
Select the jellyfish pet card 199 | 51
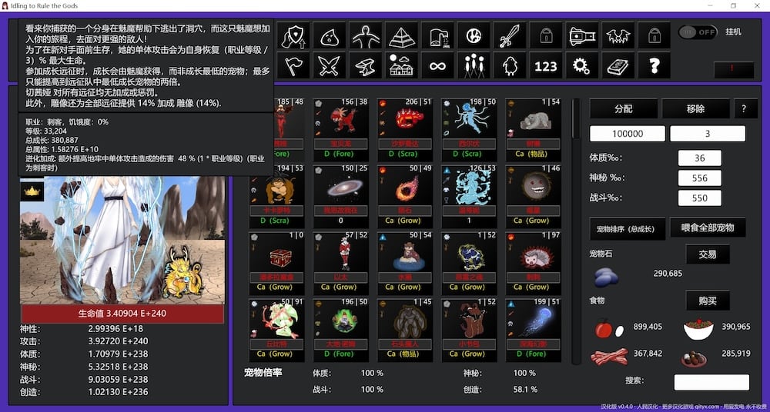click(x=534, y=328)
